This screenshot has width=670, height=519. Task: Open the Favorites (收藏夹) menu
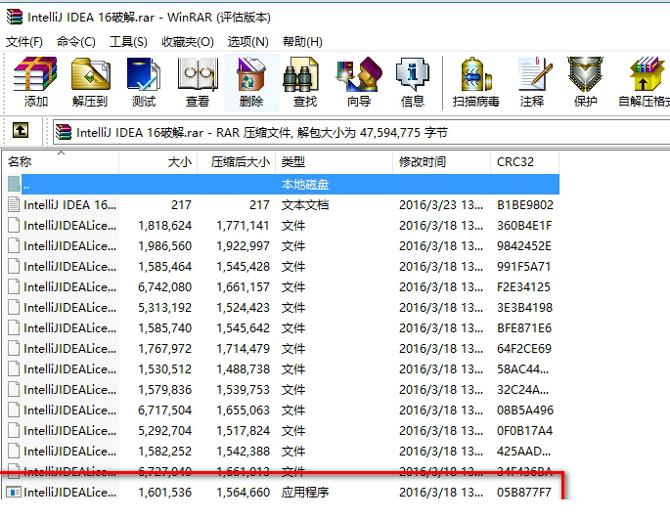point(188,41)
